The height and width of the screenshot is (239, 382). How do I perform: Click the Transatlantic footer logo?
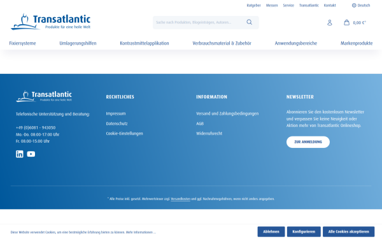[44, 96]
